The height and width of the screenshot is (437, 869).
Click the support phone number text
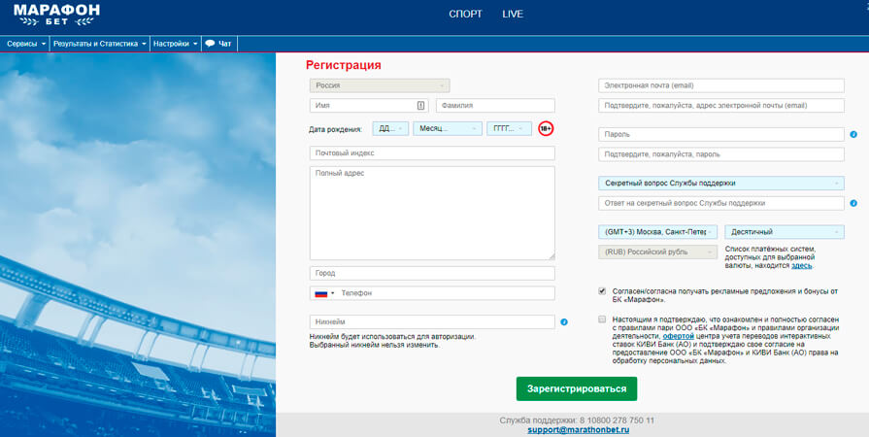pyautogui.click(x=618, y=420)
